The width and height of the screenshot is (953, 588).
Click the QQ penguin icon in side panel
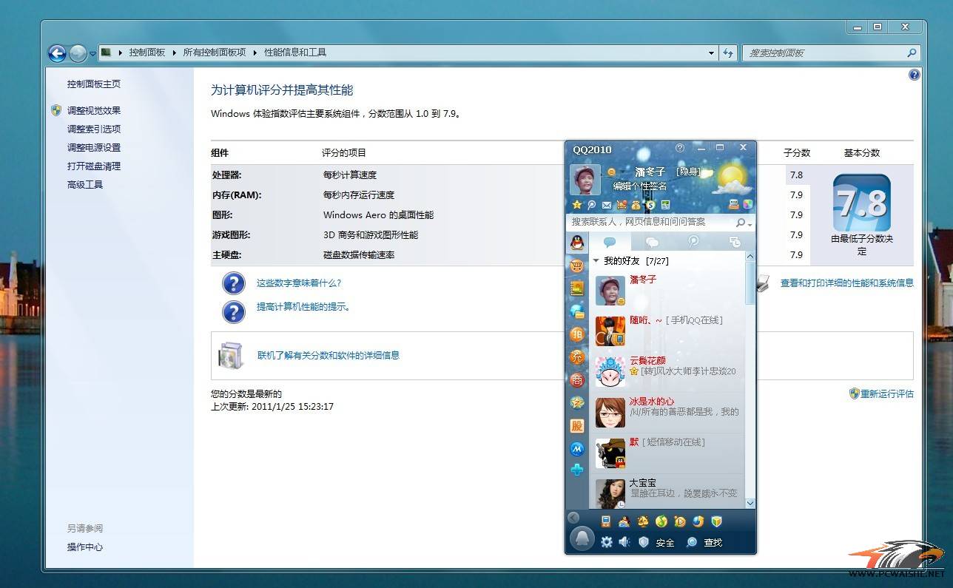click(577, 242)
